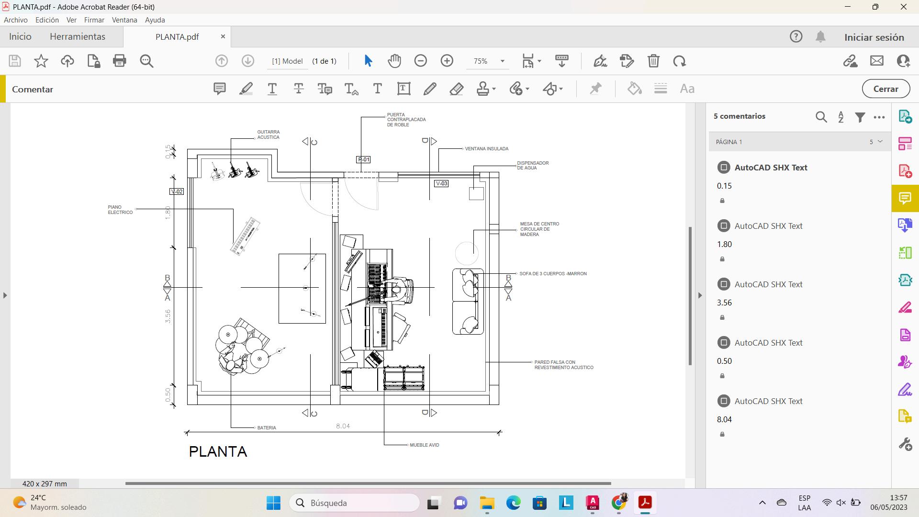919x517 pixels.
Task: Click the hand pan tool
Action: pos(394,61)
